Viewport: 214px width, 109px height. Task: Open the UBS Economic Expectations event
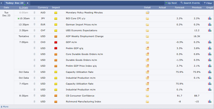(x=81, y=30)
